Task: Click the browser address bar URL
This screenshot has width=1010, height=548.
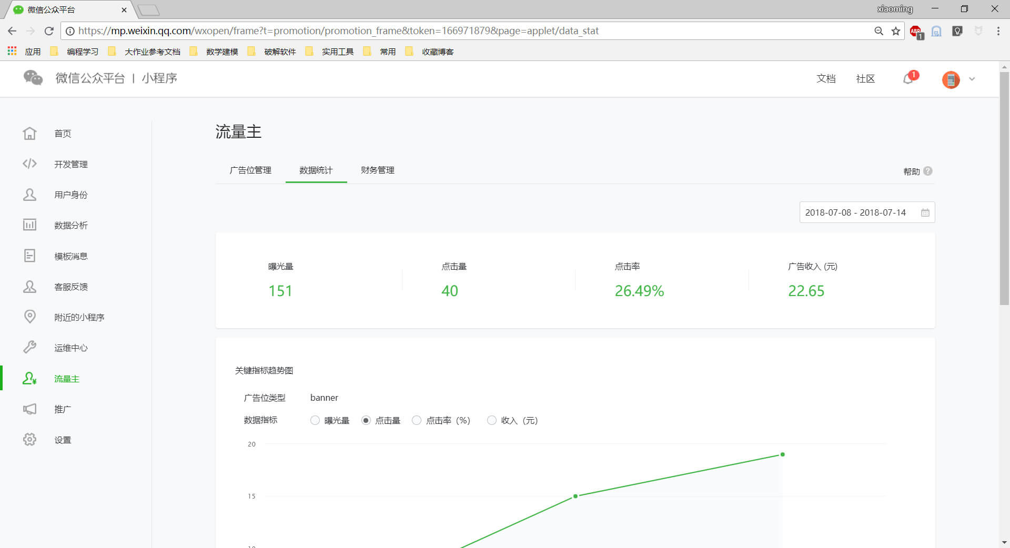Action: pyautogui.click(x=338, y=31)
